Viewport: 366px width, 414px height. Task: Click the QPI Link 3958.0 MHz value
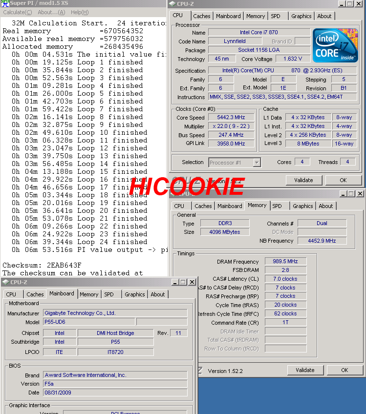tap(231, 144)
